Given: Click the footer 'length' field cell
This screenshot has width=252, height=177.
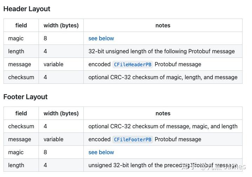Looking at the screenshot, I should pos(16,165).
